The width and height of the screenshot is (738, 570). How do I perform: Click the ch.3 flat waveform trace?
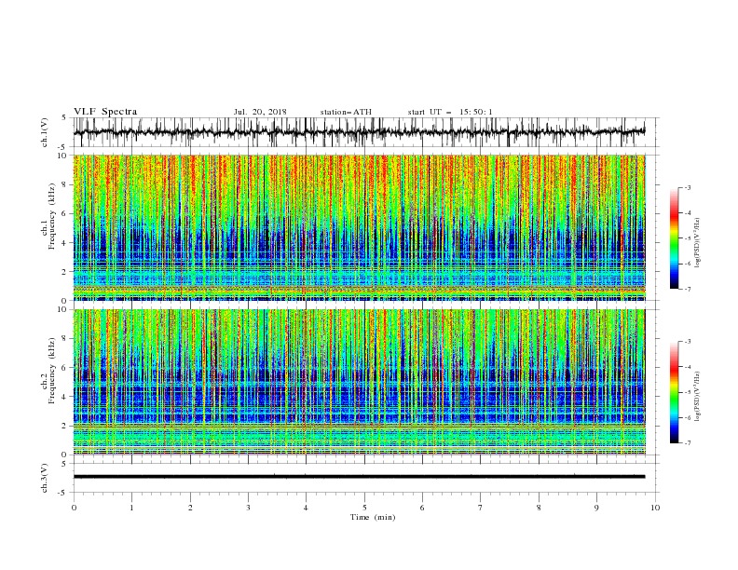point(359,477)
